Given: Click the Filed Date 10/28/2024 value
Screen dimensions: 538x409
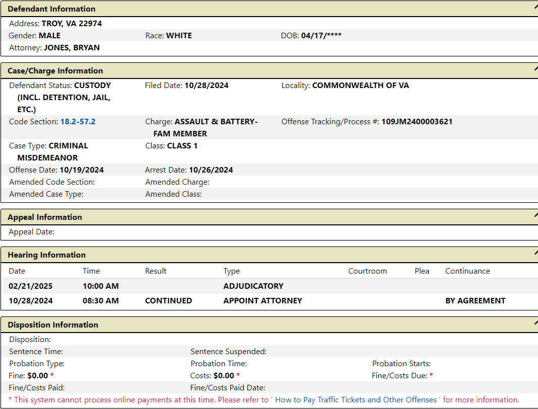Looking at the screenshot, I should click(207, 86).
